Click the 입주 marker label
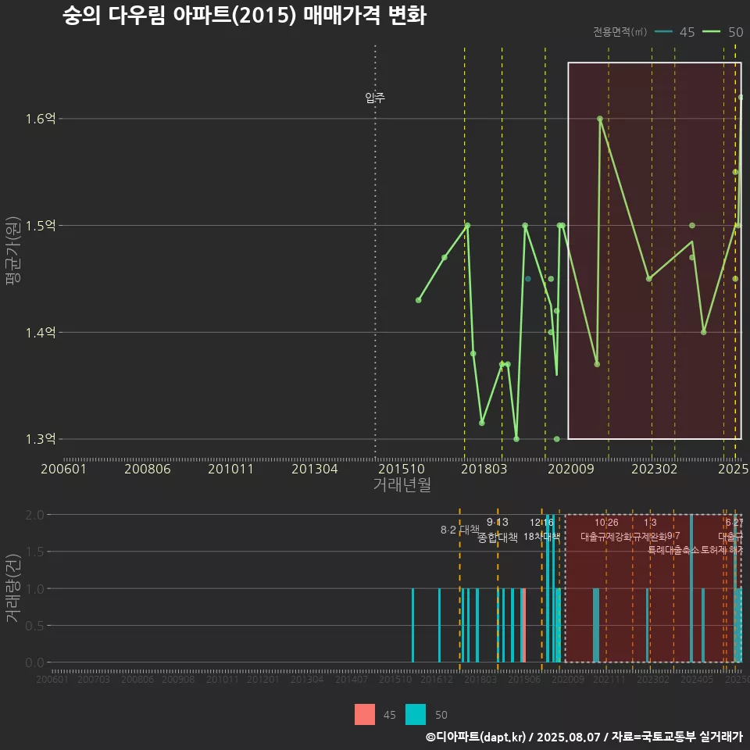750x750 pixels. pyautogui.click(x=375, y=98)
